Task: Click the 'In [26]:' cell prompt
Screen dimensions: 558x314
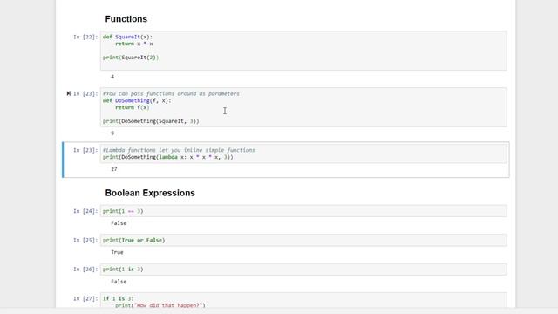Action: pyautogui.click(x=85, y=270)
